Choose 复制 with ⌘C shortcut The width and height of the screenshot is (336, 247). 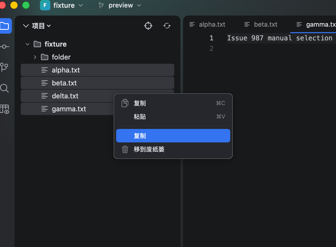(x=173, y=103)
